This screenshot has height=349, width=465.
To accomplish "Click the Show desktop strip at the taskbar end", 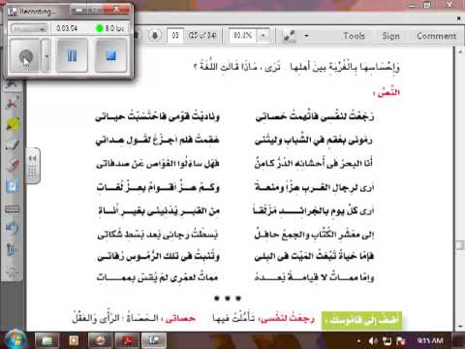I will (x=459, y=340).
